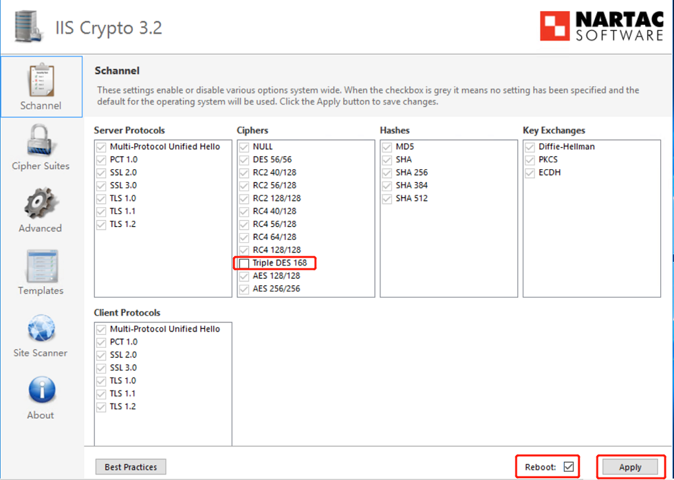Click the Best Practices button

pos(131,467)
